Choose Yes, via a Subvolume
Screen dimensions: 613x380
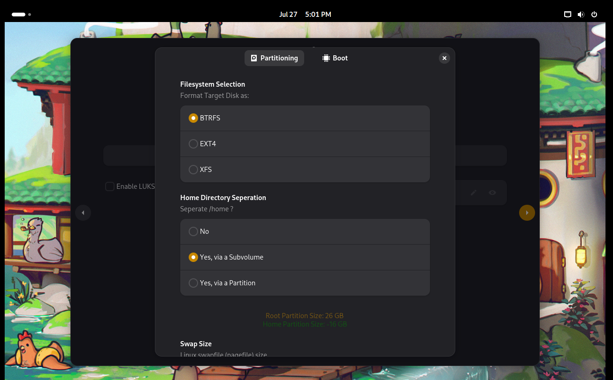[x=305, y=257]
